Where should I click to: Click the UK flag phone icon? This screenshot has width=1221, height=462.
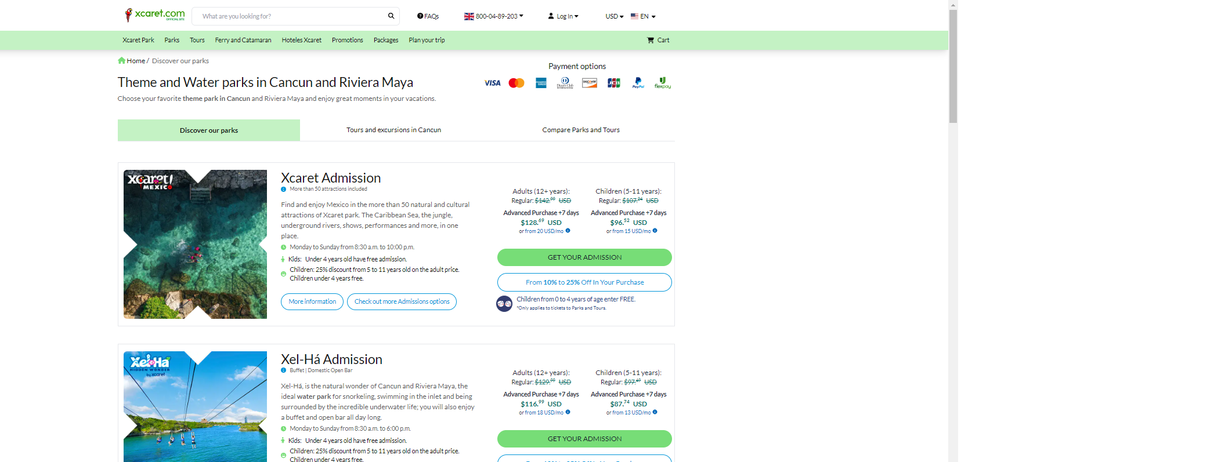469,16
